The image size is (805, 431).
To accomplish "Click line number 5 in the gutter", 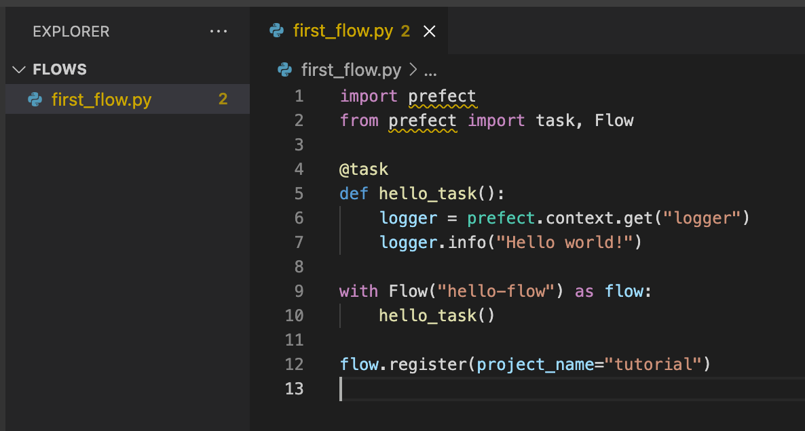I will click(x=299, y=194).
